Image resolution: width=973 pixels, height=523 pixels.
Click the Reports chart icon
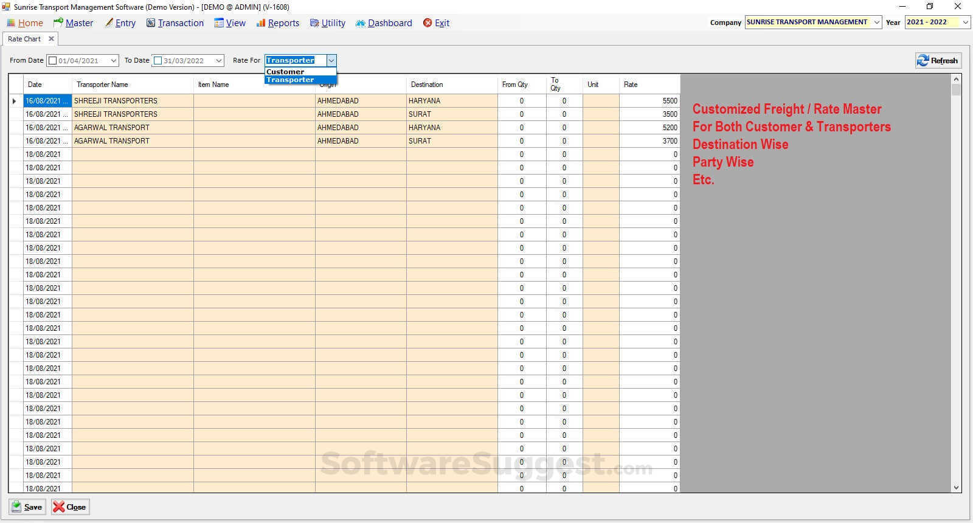pyautogui.click(x=261, y=23)
